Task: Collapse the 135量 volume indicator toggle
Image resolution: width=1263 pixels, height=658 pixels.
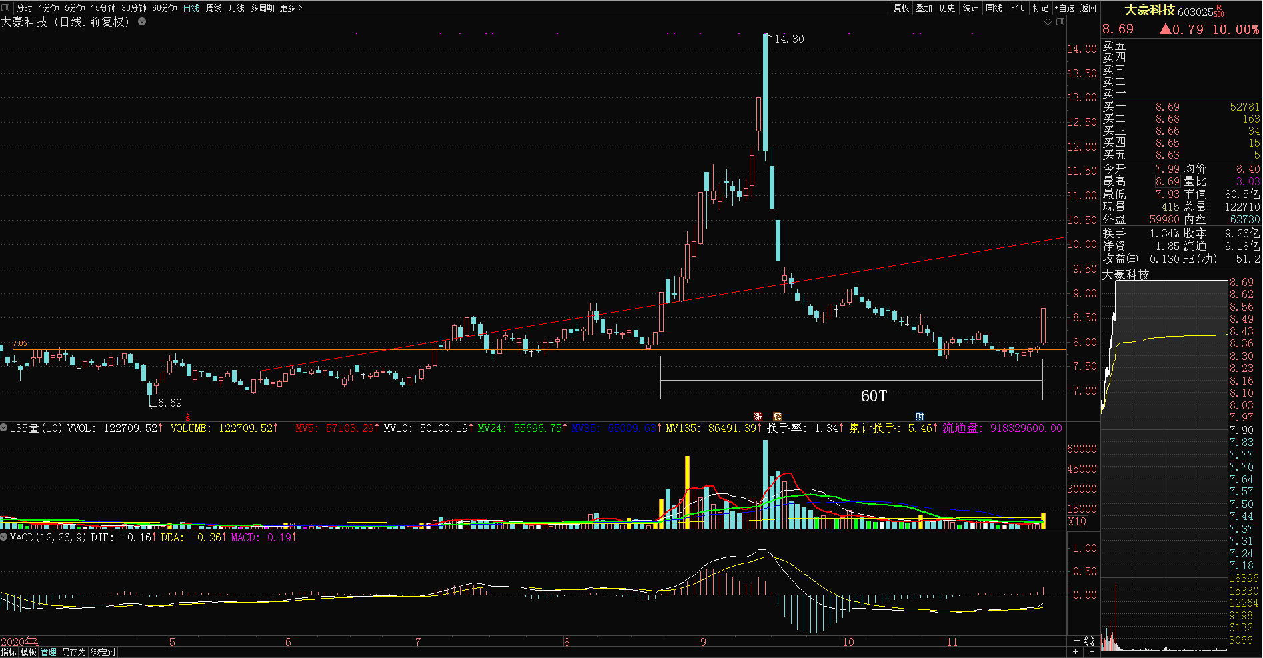Action: click(x=4, y=427)
